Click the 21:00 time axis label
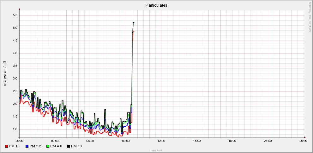 click(268, 140)
